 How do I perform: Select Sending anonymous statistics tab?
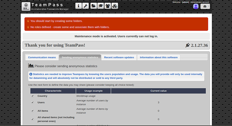80,57
